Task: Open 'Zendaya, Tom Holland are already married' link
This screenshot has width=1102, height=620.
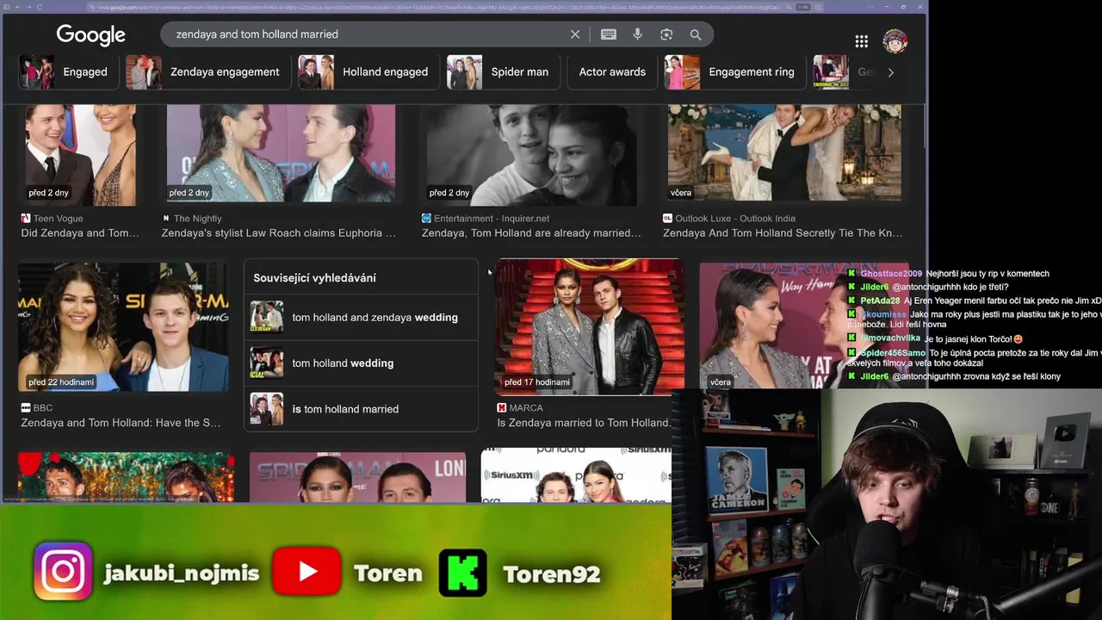Action: (x=531, y=233)
